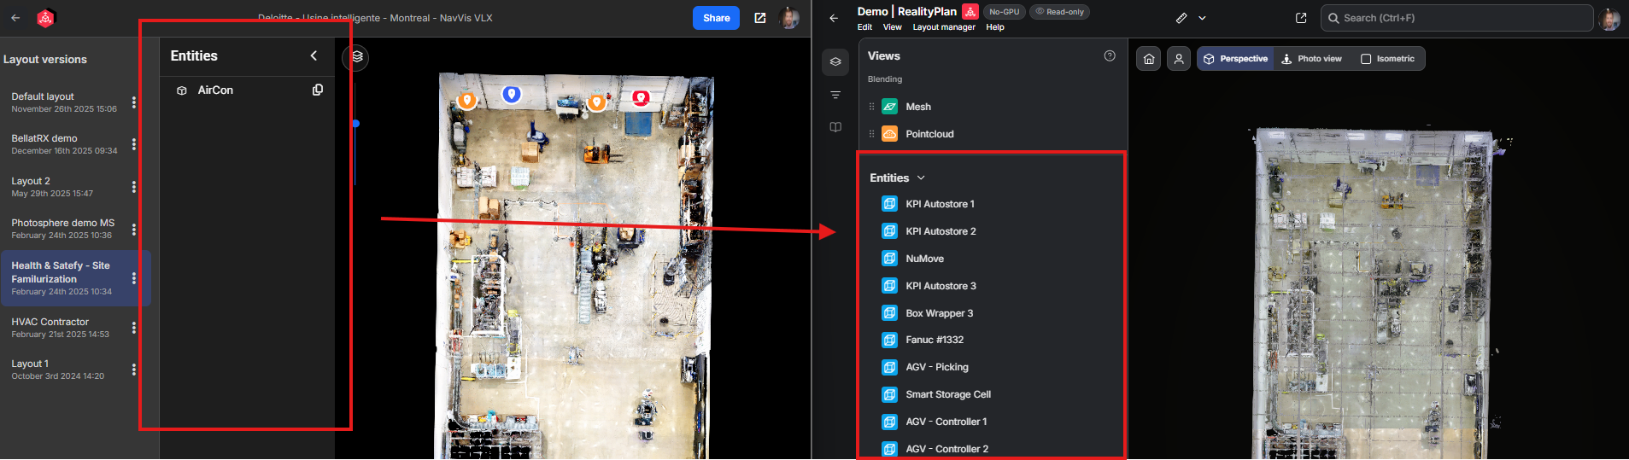Select AGV - Picking entity
The height and width of the screenshot is (460, 1629).
pyautogui.click(x=937, y=367)
